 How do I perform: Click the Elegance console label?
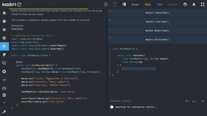(120, 101)
